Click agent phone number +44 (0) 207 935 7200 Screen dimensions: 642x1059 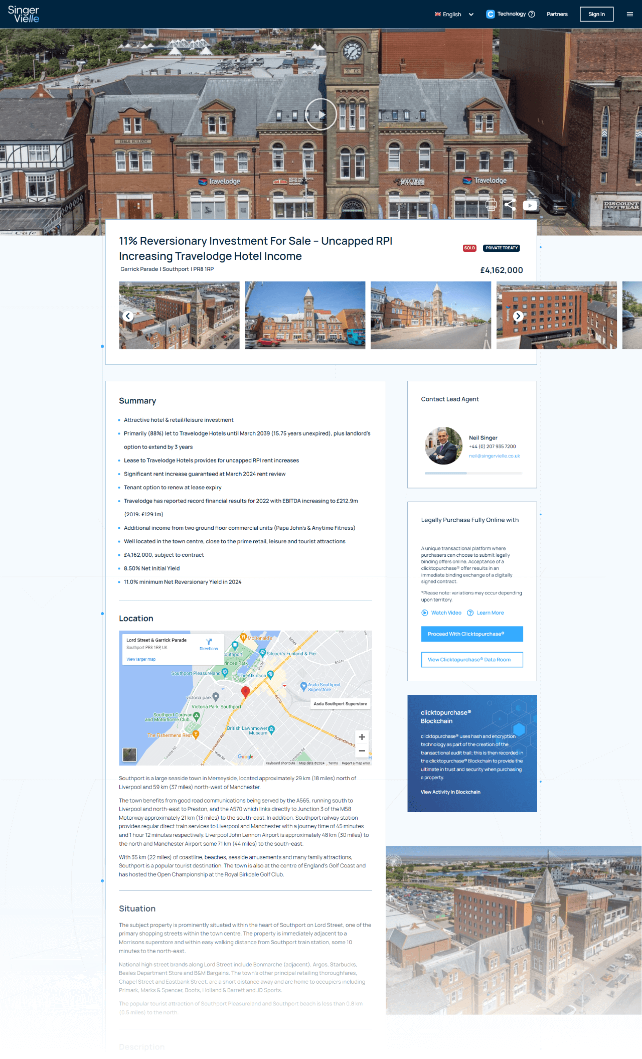493,446
